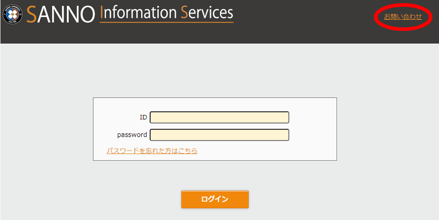The height and width of the screenshot is (220, 439).
Task: Click the orange I of Information
Action: (x=102, y=12)
